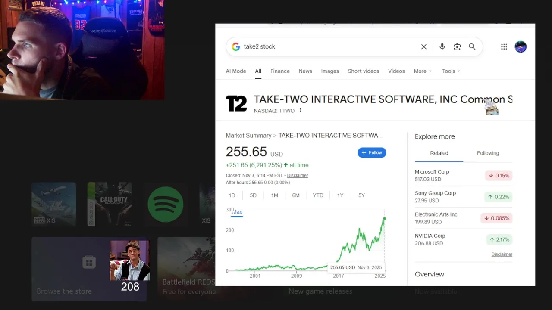Click the Overview heading
The width and height of the screenshot is (552, 310).
pos(429,274)
